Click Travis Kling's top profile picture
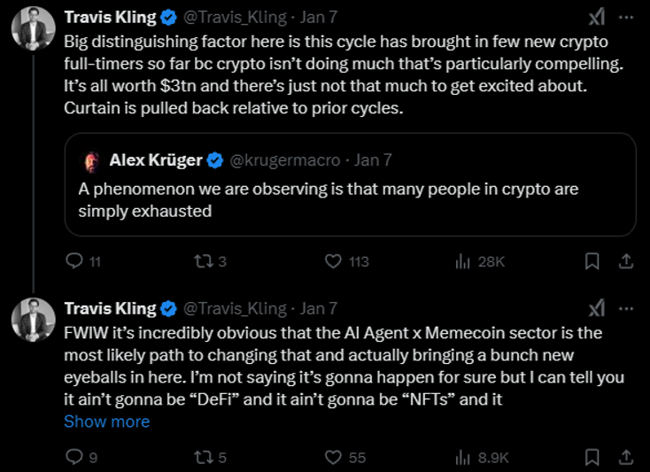The image size is (650, 472). pyautogui.click(x=33, y=33)
